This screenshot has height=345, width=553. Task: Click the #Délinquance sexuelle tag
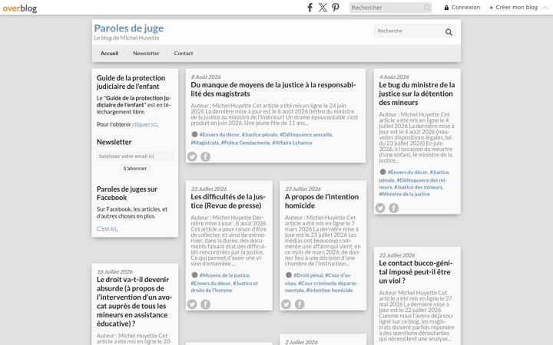click(x=306, y=134)
